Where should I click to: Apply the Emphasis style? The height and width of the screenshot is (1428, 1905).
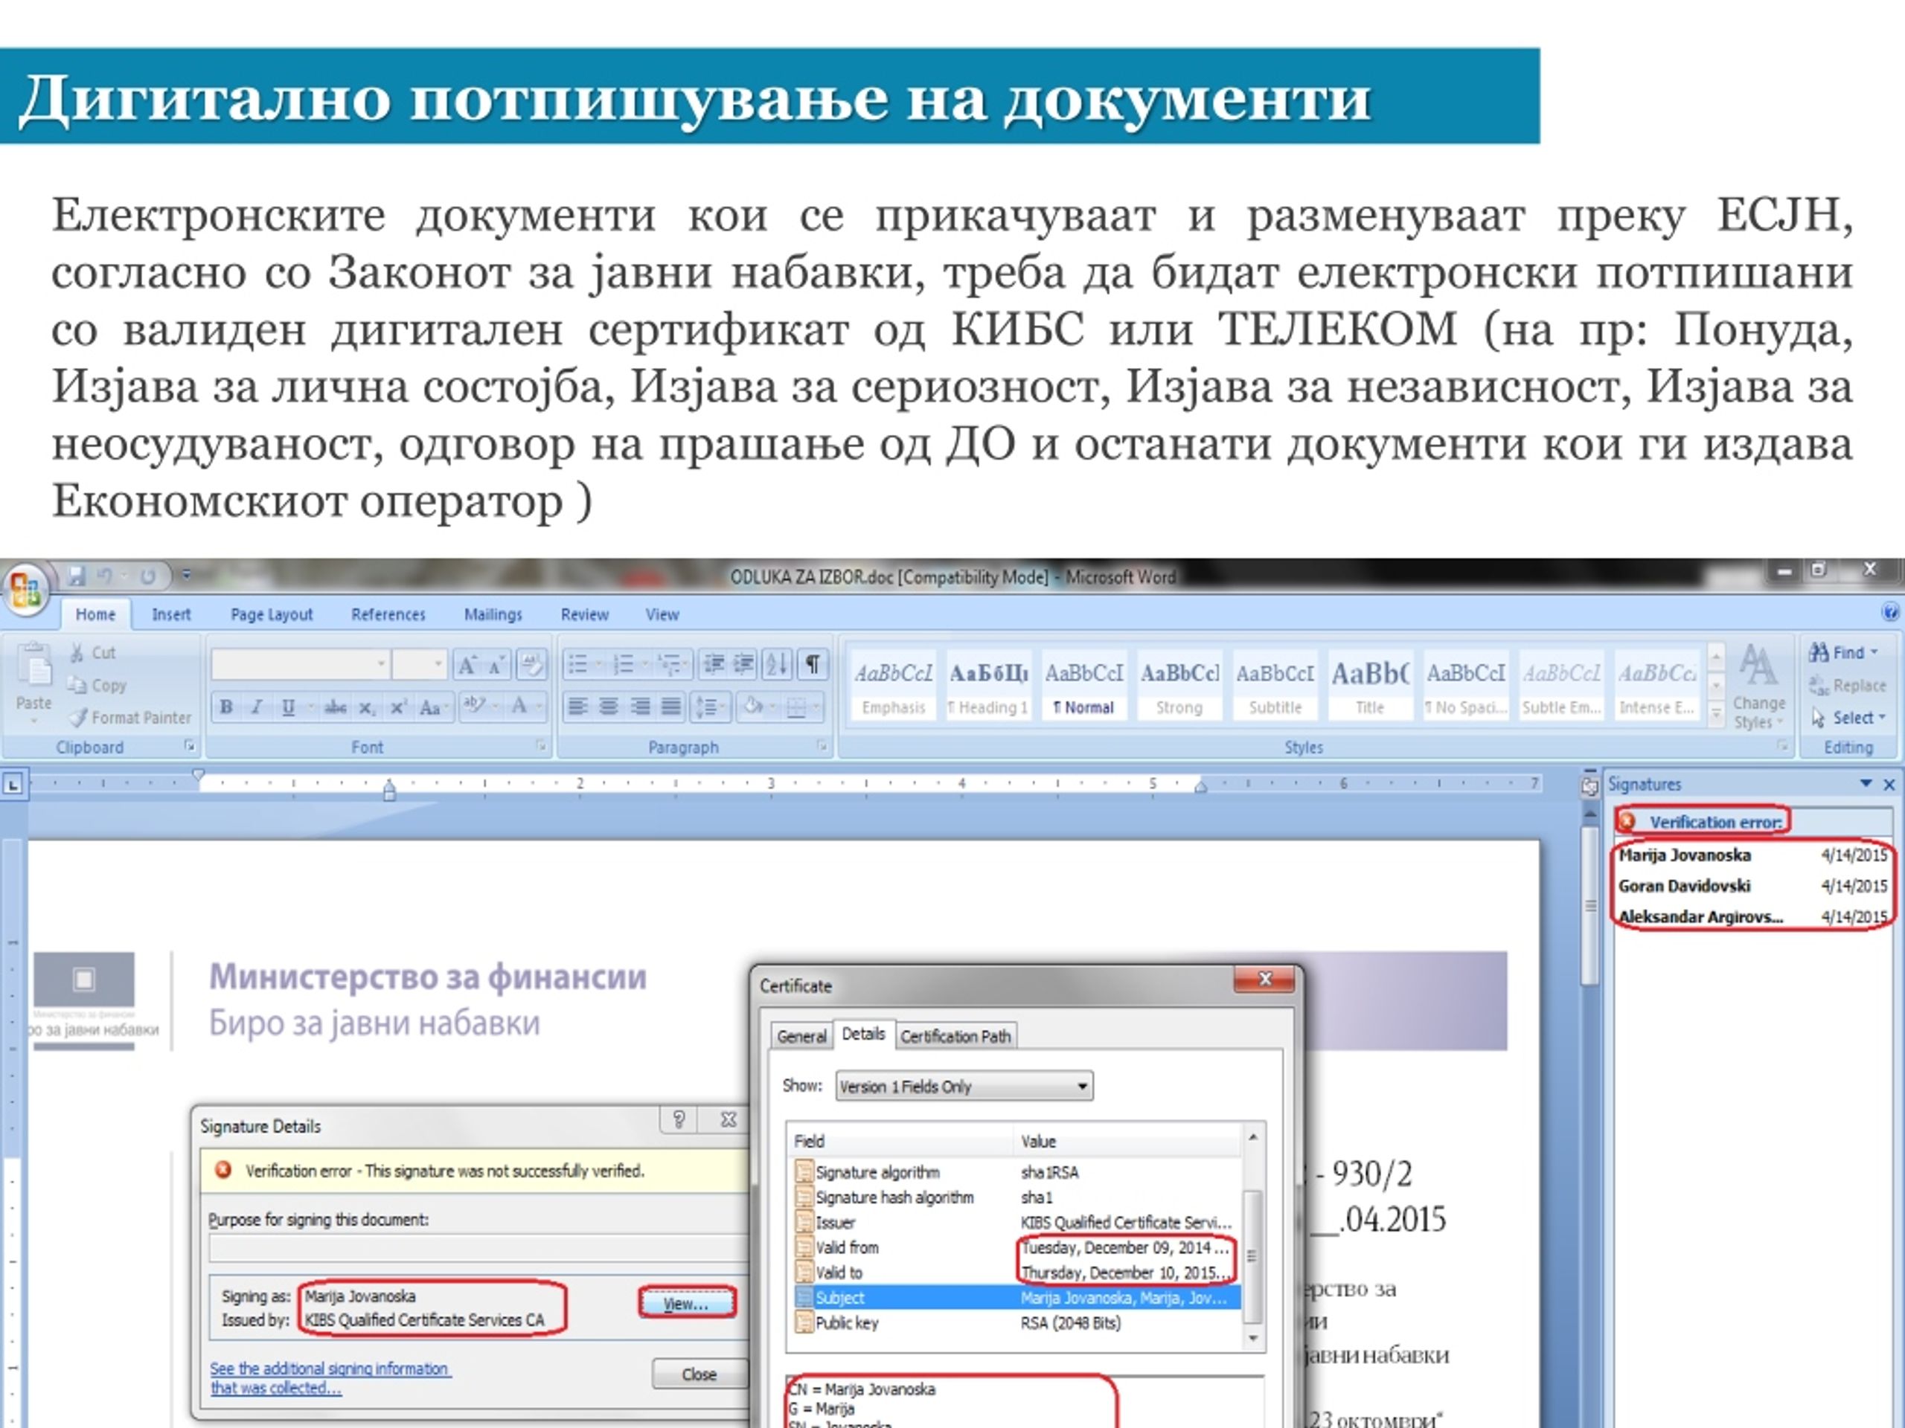coord(893,686)
